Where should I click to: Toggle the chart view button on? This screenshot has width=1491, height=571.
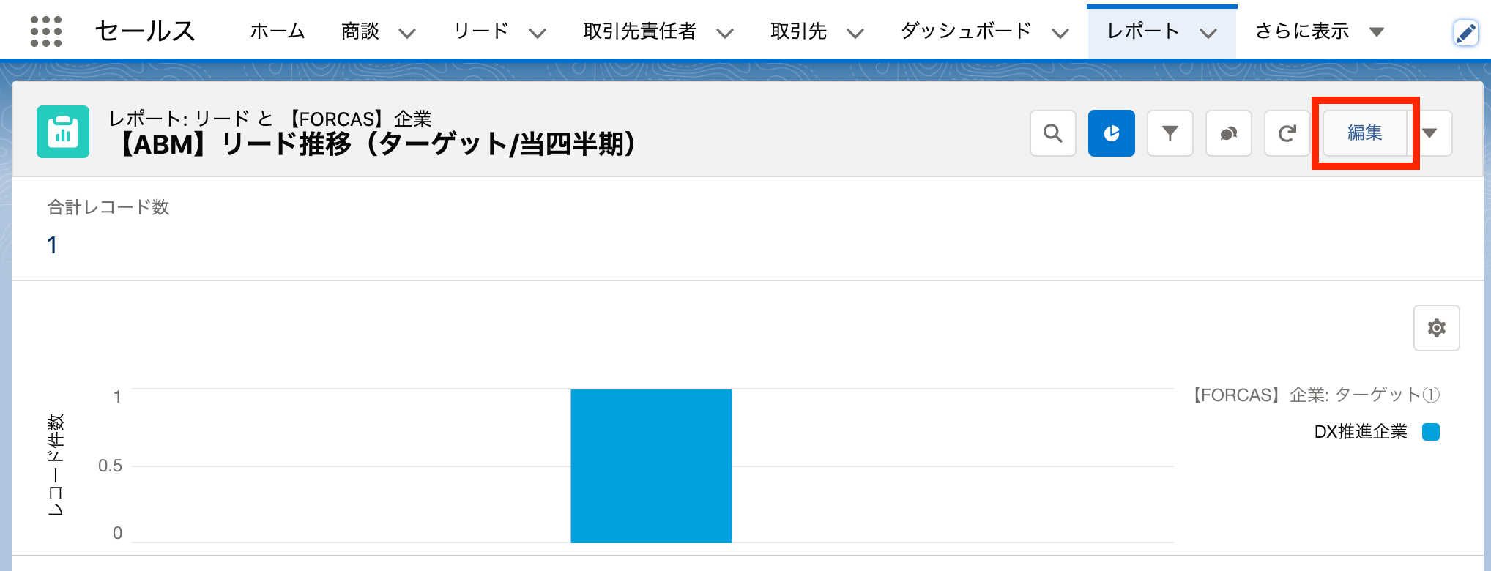[1111, 133]
